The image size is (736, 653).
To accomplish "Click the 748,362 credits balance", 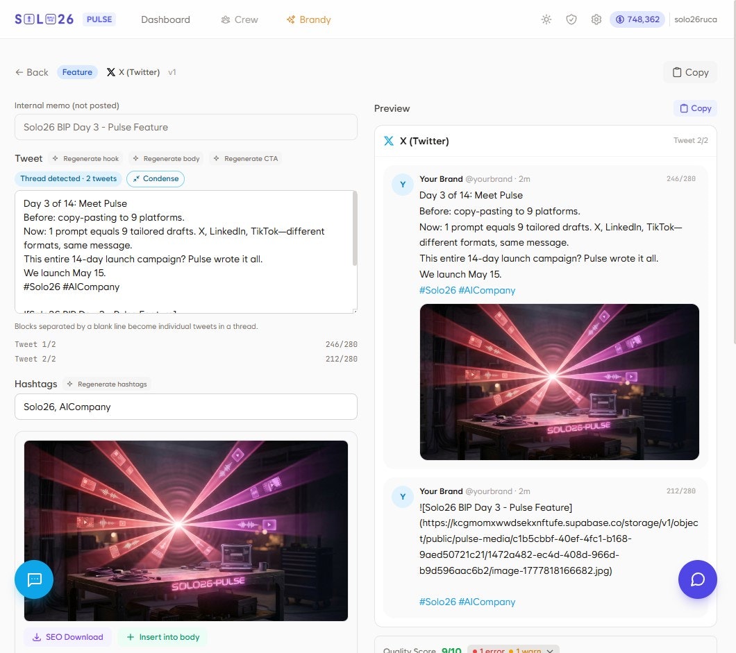I will (637, 19).
